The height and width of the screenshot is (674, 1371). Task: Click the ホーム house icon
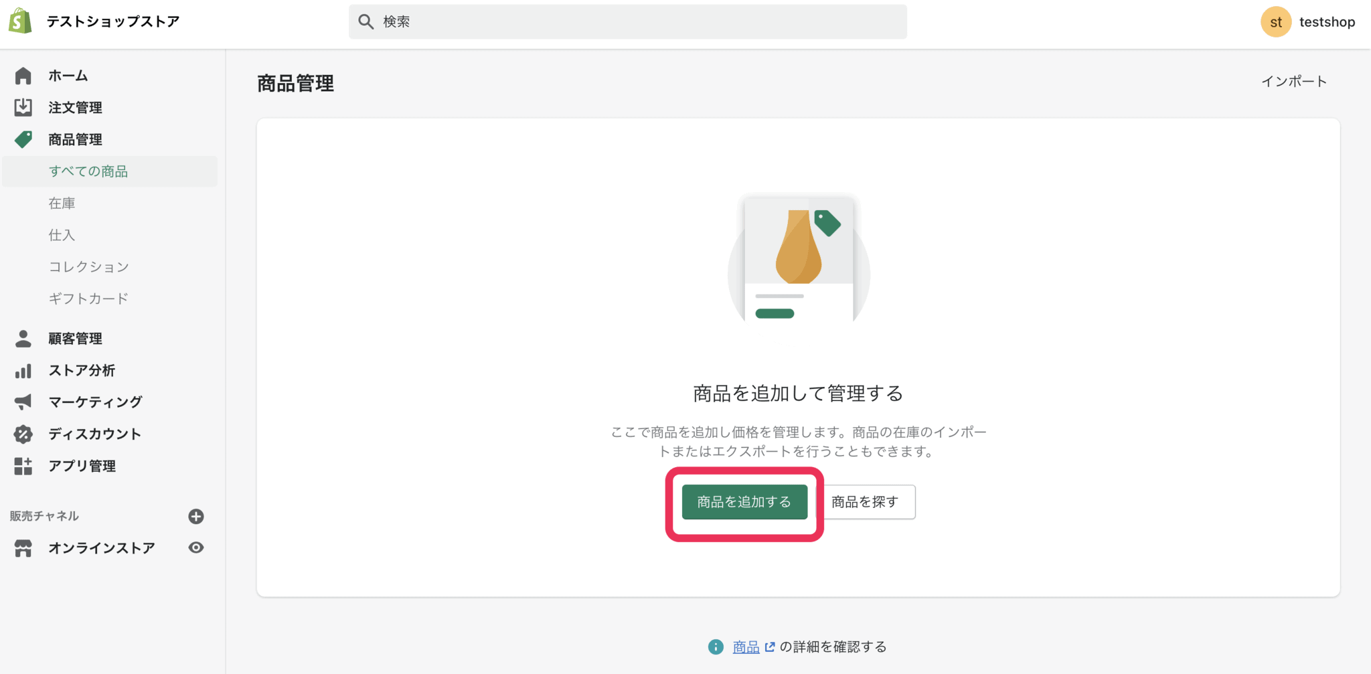(x=23, y=76)
